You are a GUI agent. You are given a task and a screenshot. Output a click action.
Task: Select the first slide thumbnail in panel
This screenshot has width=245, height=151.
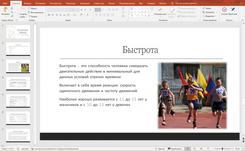tap(18, 32)
